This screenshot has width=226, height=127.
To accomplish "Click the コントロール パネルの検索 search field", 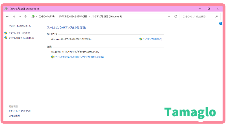I will 198,17.
